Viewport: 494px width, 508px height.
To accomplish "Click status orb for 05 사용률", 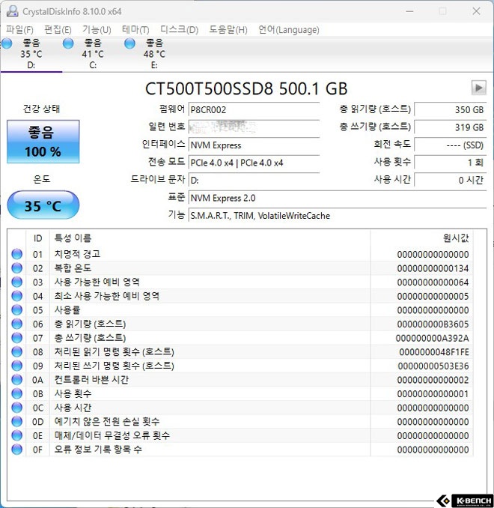I will click(x=16, y=309).
